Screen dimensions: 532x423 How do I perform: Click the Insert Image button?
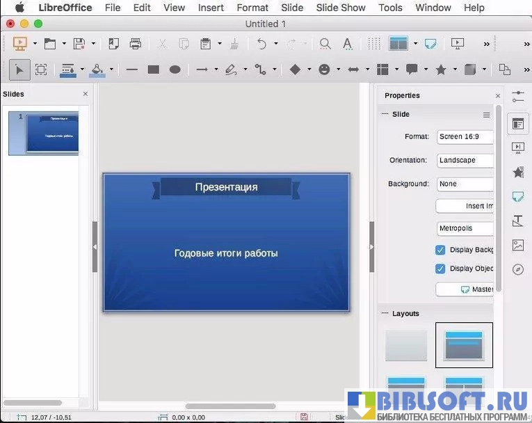click(x=465, y=207)
